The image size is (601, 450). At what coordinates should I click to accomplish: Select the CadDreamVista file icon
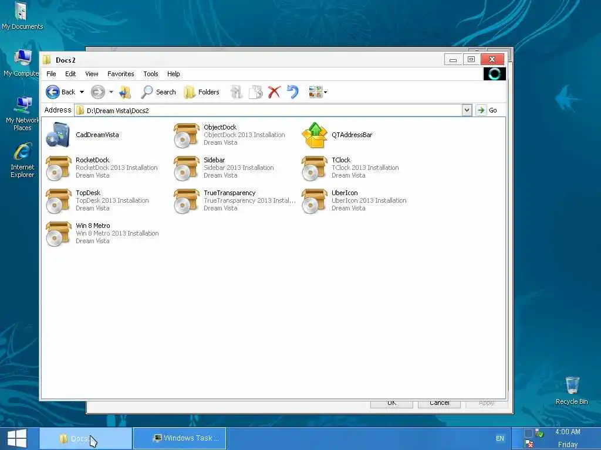tap(58, 135)
